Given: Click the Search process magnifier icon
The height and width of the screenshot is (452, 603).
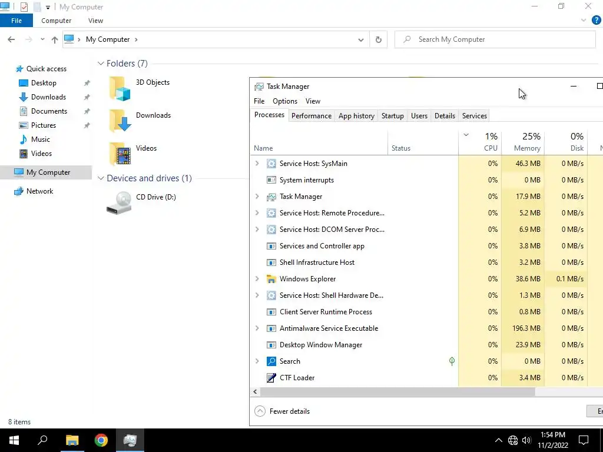Looking at the screenshot, I should (271, 361).
